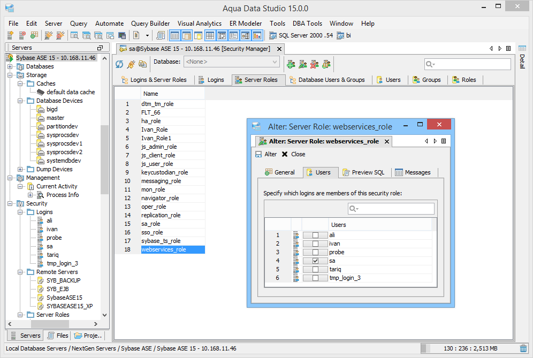The image size is (533, 358).
Task: Collapse the Storage tree node
Action: tap(10, 75)
